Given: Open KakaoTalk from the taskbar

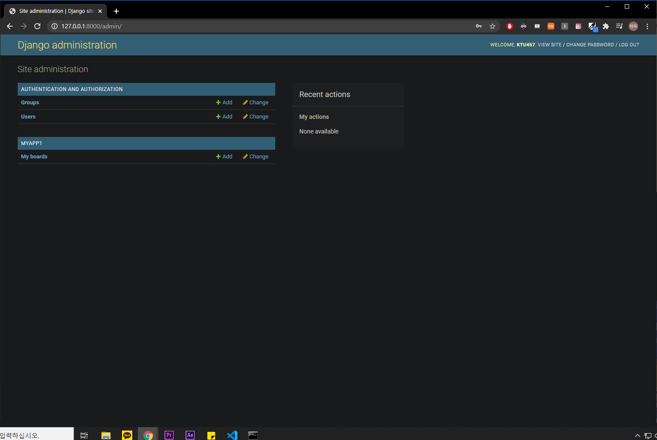Looking at the screenshot, I should [x=127, y=435].
